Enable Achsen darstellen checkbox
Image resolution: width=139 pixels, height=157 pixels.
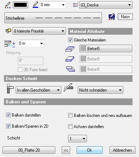click(x=70, y=127)
